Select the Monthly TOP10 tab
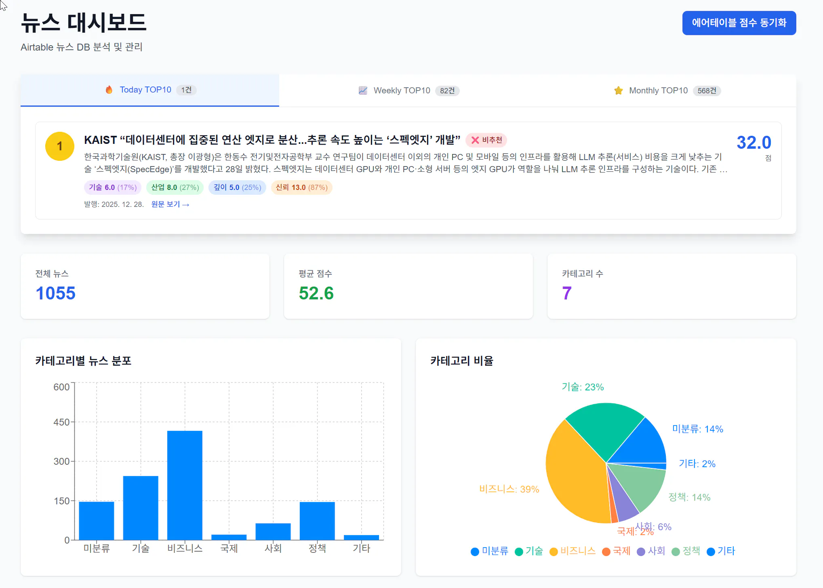Image resolution: width=823 pixels, height=588 pixels. (667, 91)
